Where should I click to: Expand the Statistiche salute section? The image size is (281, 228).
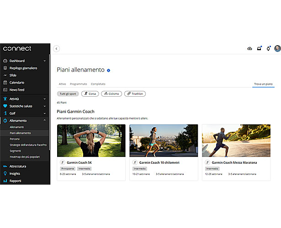point(44,106)
